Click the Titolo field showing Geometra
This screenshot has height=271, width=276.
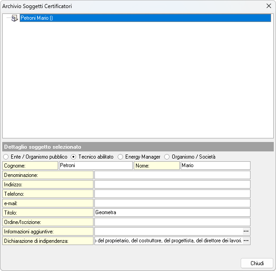(172, 213)
